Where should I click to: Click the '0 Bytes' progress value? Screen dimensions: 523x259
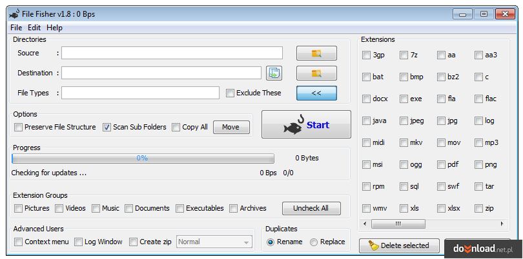(307, 158)
